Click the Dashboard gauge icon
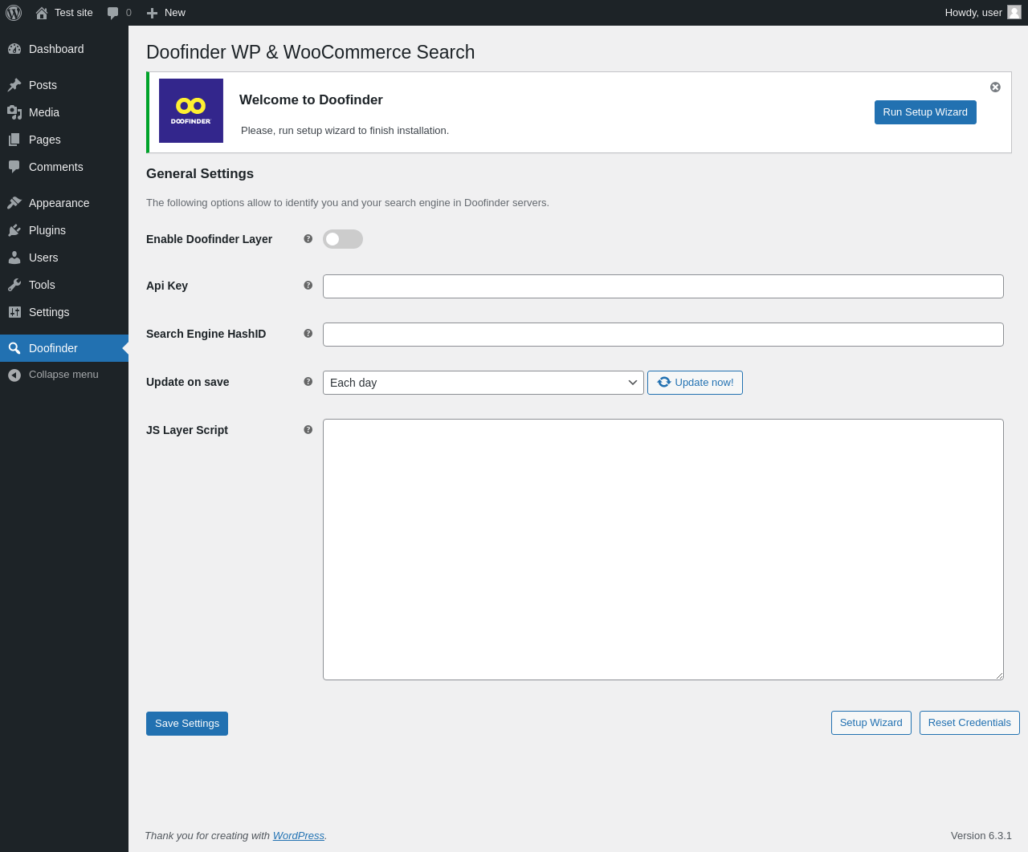This screenshot has width=1028, height=852. coord(14,49)
